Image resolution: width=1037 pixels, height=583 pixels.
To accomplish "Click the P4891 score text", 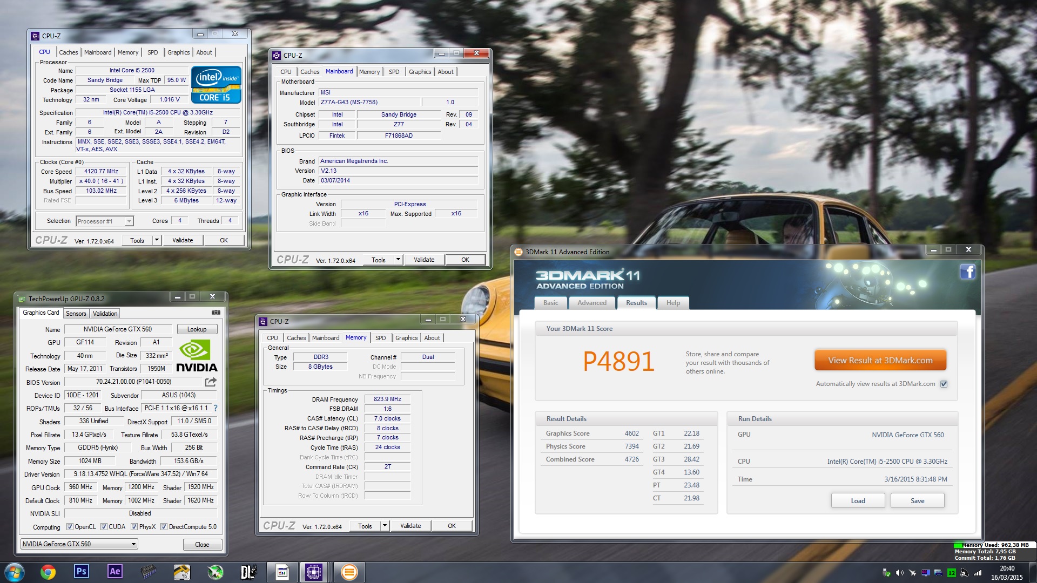I will coord(618,361).
